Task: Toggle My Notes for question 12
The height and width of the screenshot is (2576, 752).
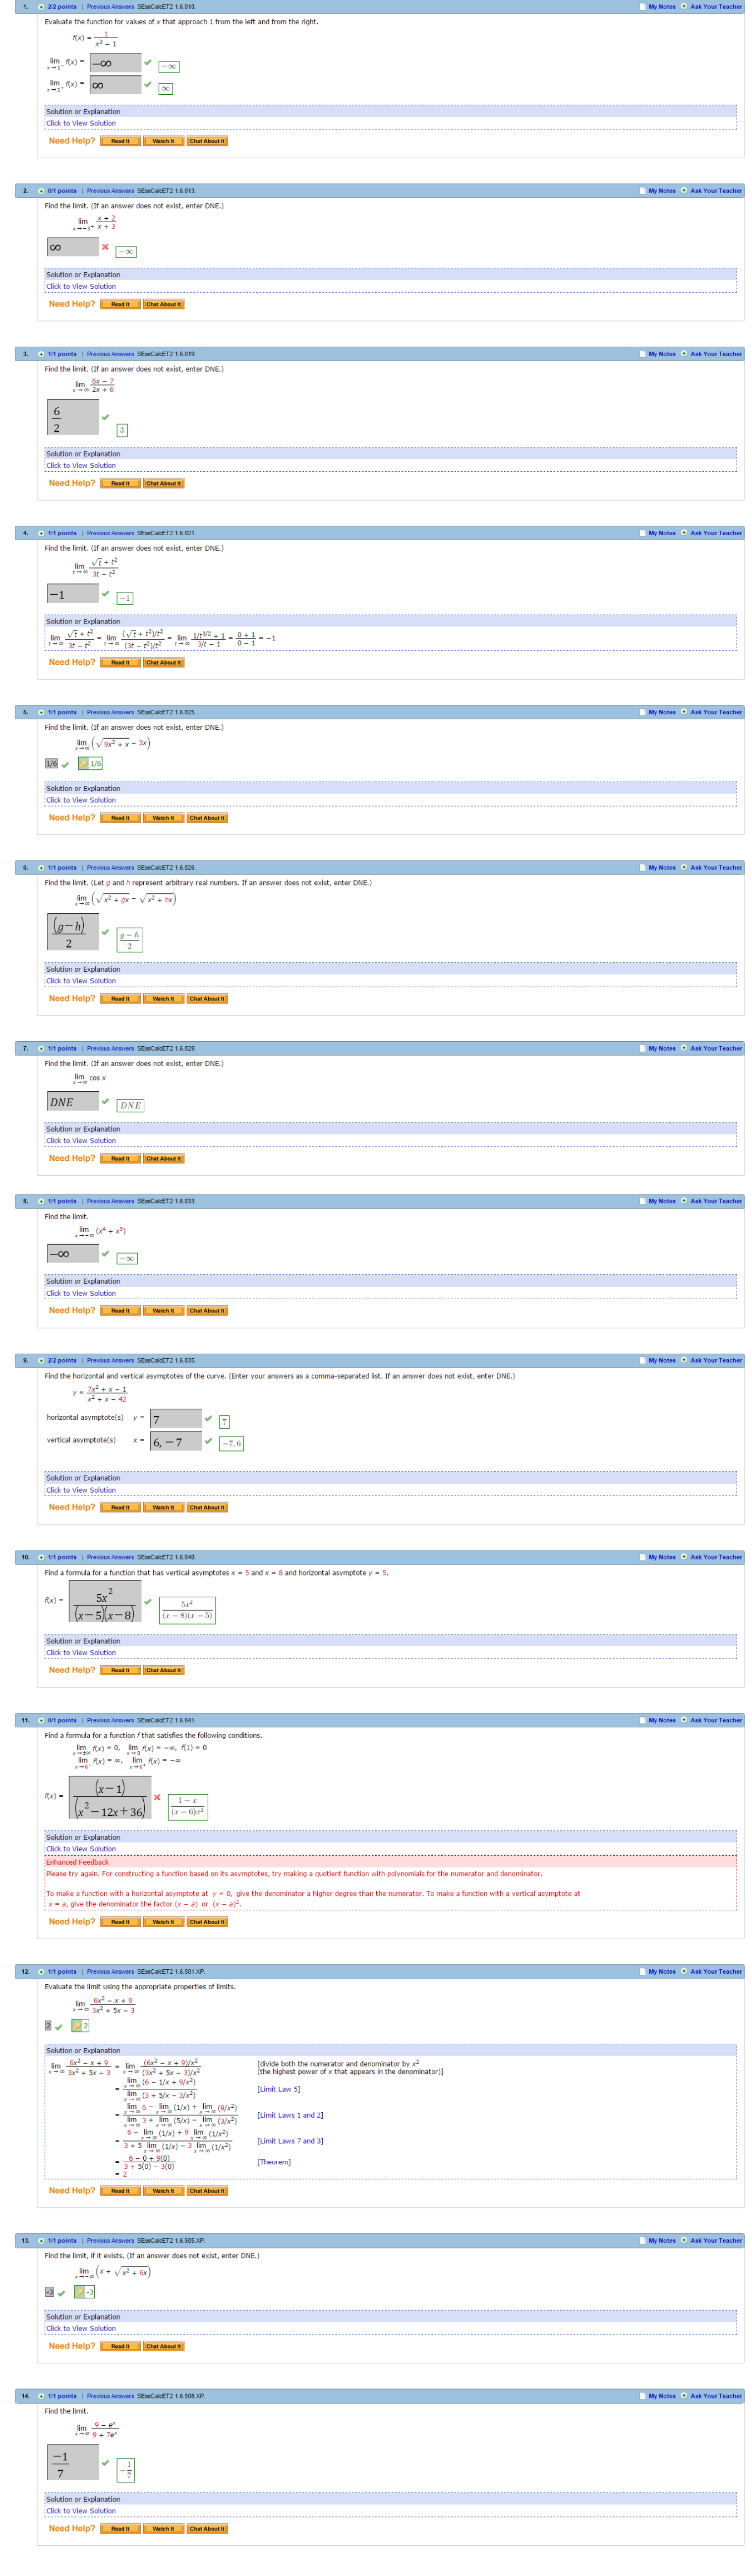Action: (x=642, y=1971)
